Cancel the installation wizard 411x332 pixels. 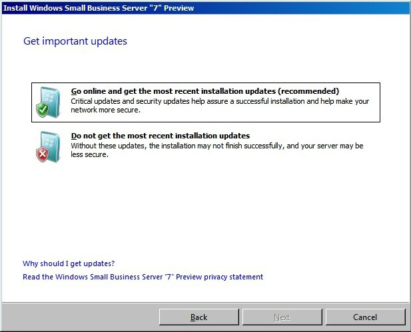point(365,317)
